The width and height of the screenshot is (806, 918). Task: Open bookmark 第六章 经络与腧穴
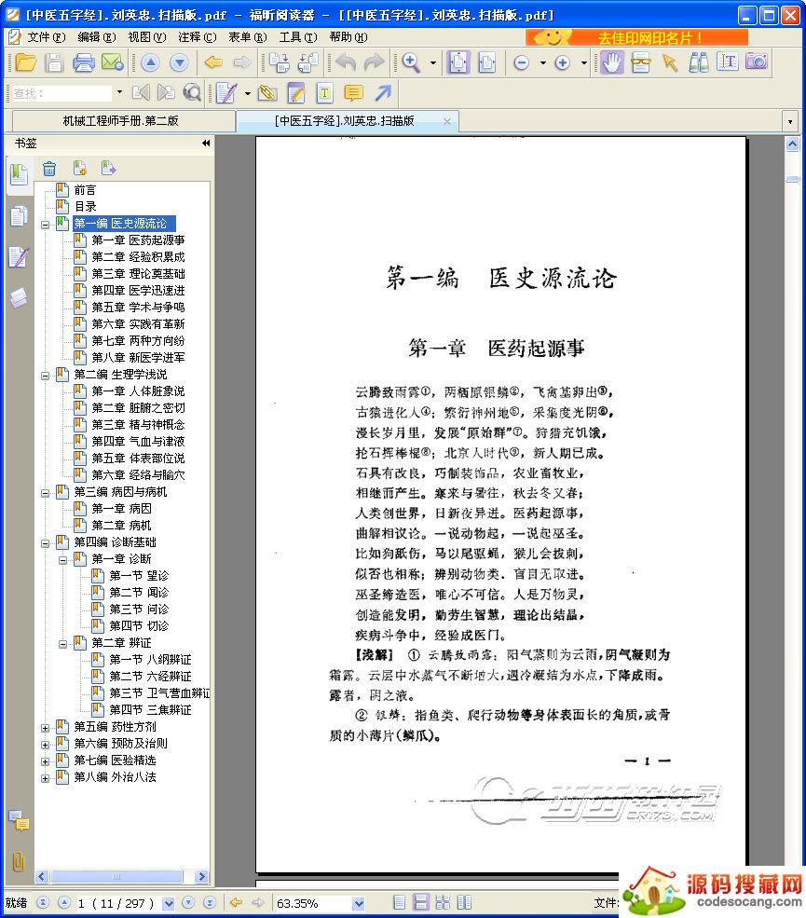pyautogui.click(x=138, y=474)
